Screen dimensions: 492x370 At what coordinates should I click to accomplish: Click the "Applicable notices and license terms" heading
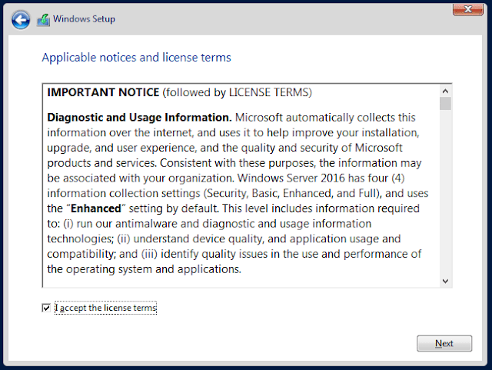[x=136, y=58]
